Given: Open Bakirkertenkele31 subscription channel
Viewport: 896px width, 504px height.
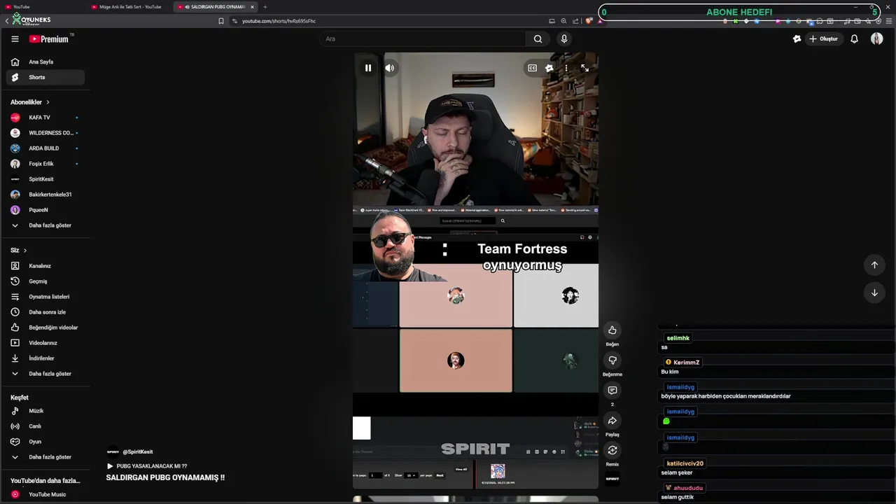Looking at the screenshot, I should (x=45, y=195).
